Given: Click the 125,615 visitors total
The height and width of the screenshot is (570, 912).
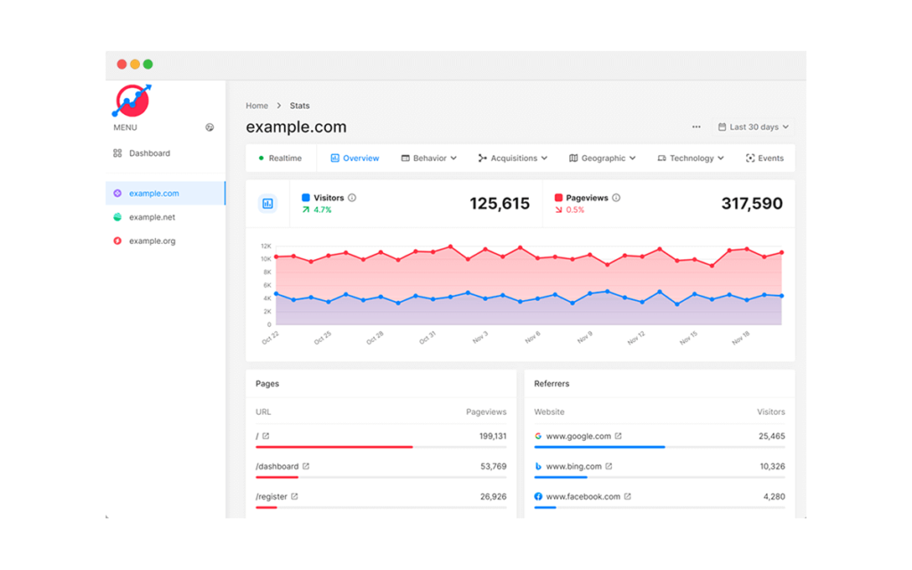Looking at the screenshot, I should 500,204.
